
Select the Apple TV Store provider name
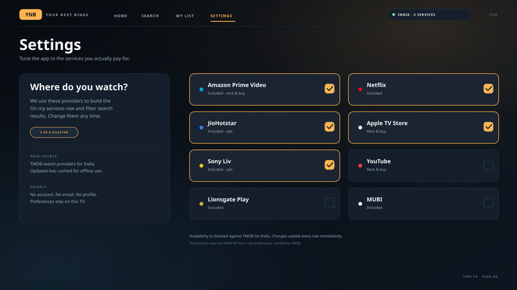387,123
